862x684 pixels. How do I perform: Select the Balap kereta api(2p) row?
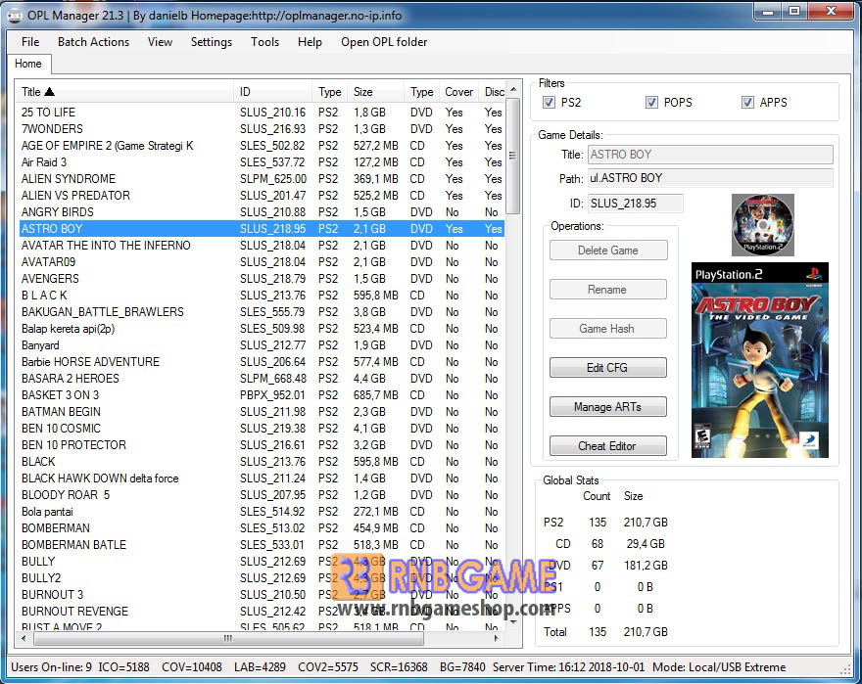(262, 329)
